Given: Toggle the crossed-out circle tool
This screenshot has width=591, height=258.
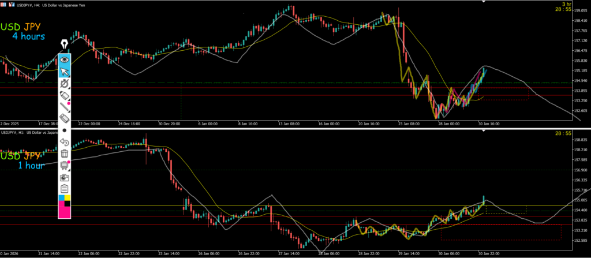Looking at the screenshot, I should pos(65,84).
